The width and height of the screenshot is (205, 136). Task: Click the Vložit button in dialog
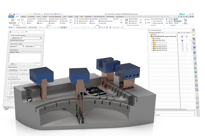point(12,64)
